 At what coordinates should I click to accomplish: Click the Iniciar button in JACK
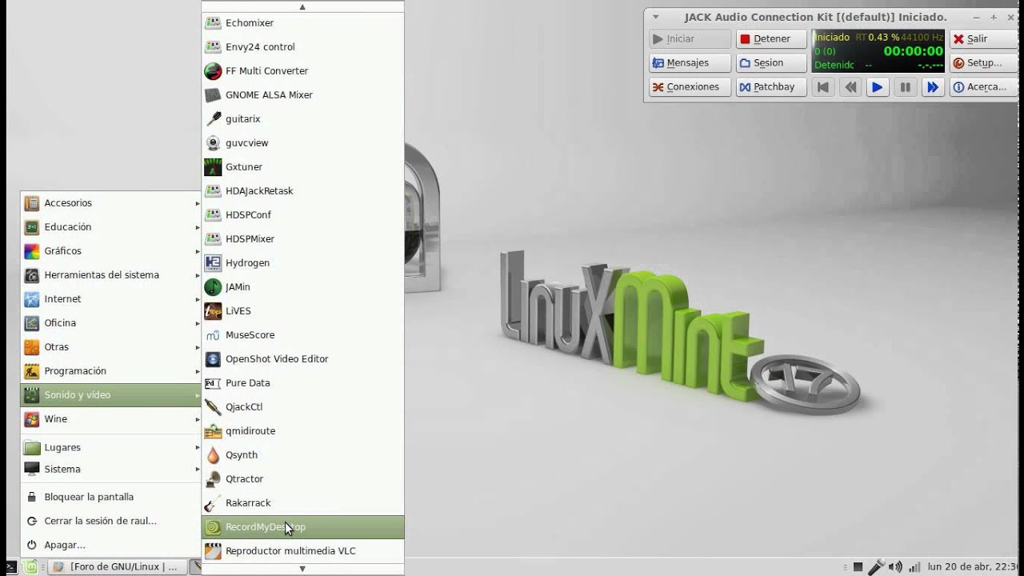690,38
